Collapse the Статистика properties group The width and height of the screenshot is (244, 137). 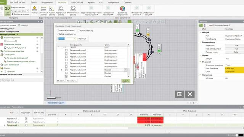[x=200, y=75]
